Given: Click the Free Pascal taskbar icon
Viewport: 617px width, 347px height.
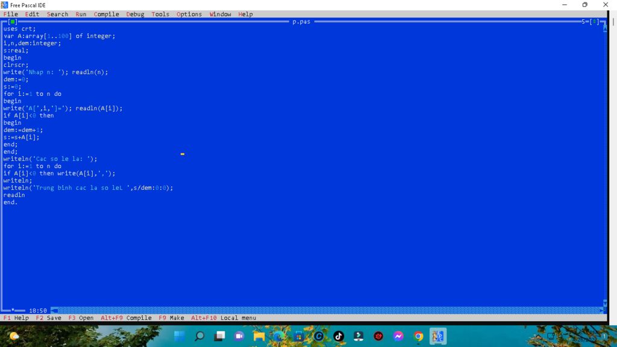Looking at the screenshot, I should click(438, 336).
